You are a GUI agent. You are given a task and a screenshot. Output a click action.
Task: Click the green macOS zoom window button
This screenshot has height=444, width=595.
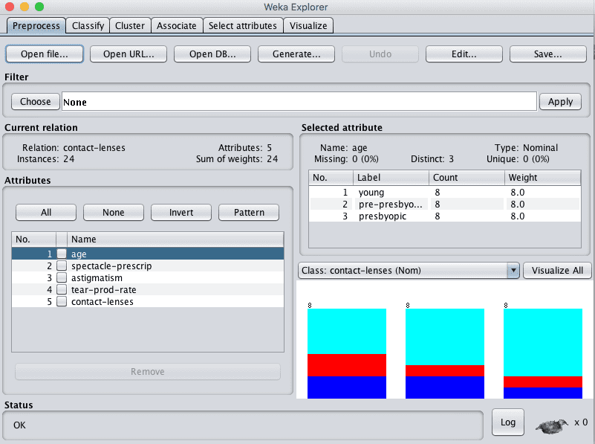click(39, 7)
